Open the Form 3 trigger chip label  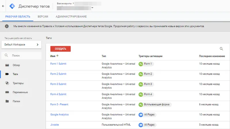[x=148, y=84]
